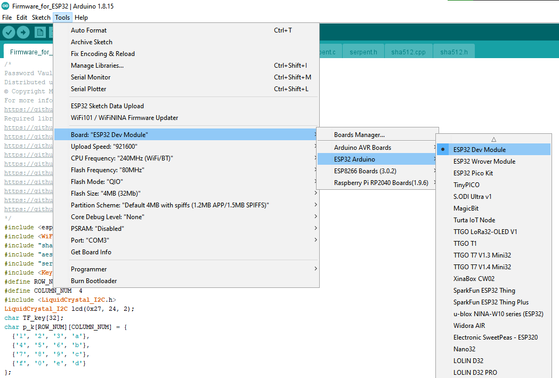Open the Sketch menu
559x378 pixels.
[41, 17]
